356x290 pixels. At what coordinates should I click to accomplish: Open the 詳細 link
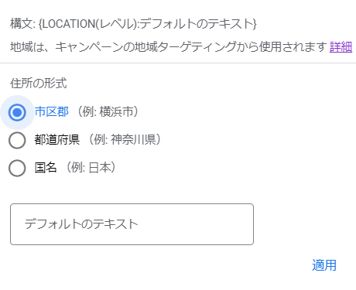[341, 47]
